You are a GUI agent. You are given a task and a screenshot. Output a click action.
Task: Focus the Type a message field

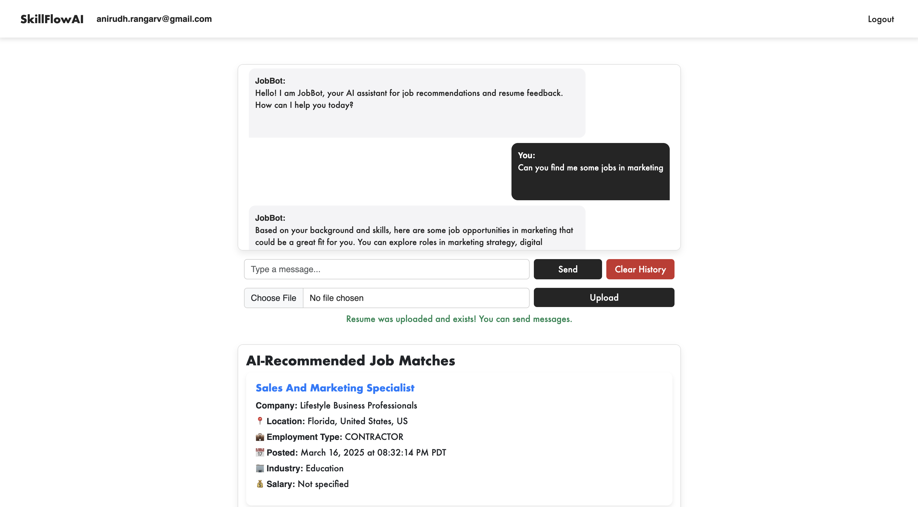click(x=386, y=269)
